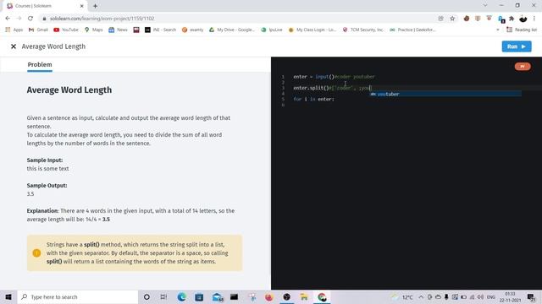Click the icon left of the bookmark star

[440, 19]
